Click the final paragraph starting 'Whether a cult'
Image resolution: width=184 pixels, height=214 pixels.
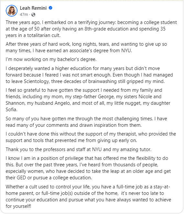[88, 196]
